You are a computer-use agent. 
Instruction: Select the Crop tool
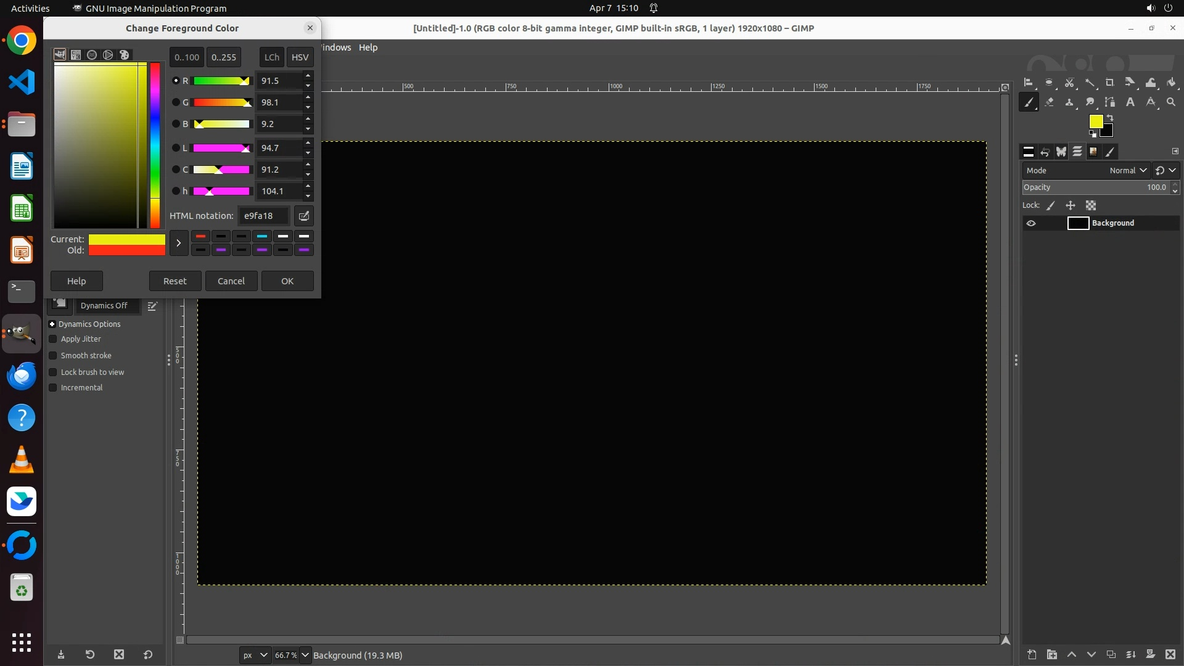[x=1110, y=83]
